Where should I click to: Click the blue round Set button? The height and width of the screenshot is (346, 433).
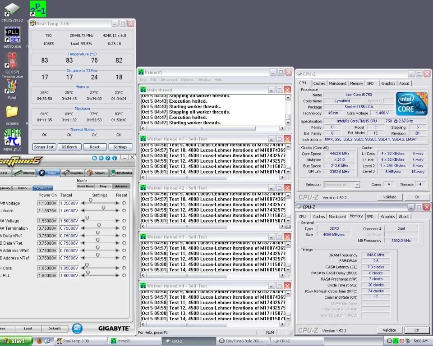point(77,328)
